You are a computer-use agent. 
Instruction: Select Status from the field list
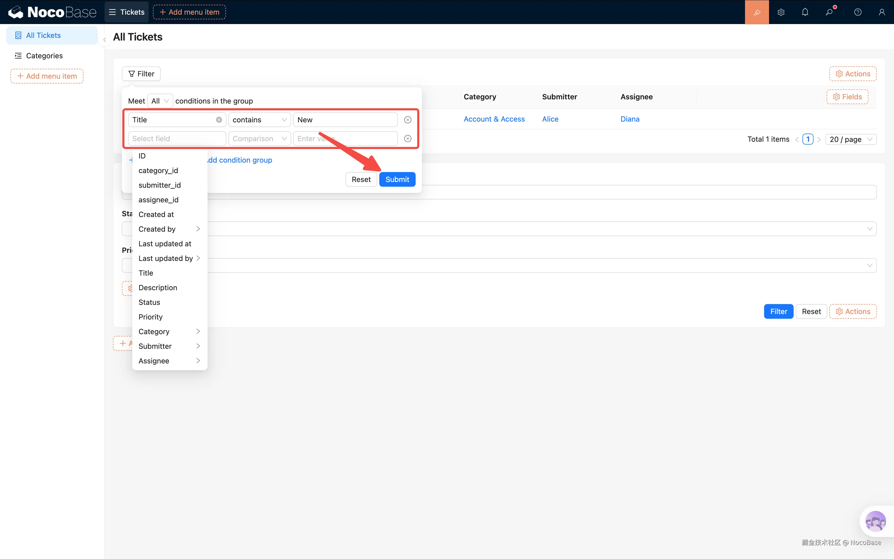tap(149, 303)
